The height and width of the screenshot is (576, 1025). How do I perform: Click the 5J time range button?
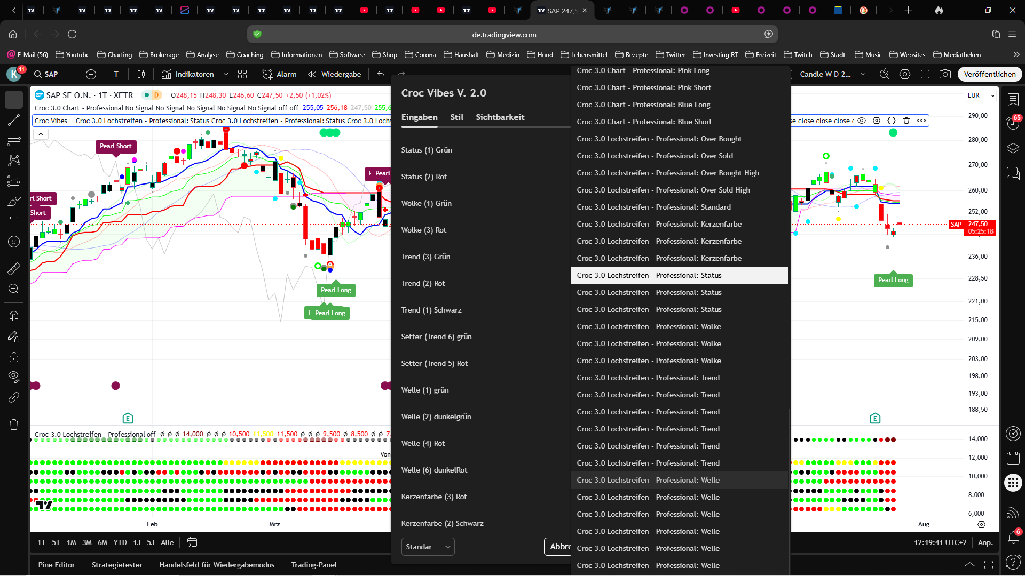click(151, 542)
